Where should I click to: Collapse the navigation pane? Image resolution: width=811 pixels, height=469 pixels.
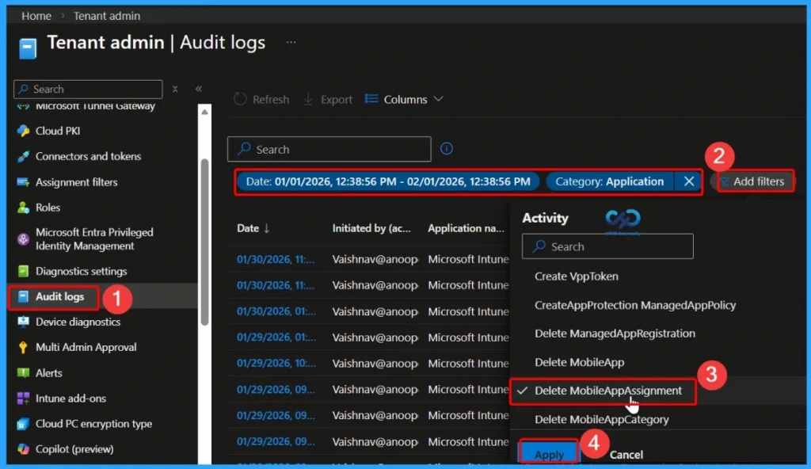tap(200, 89)
